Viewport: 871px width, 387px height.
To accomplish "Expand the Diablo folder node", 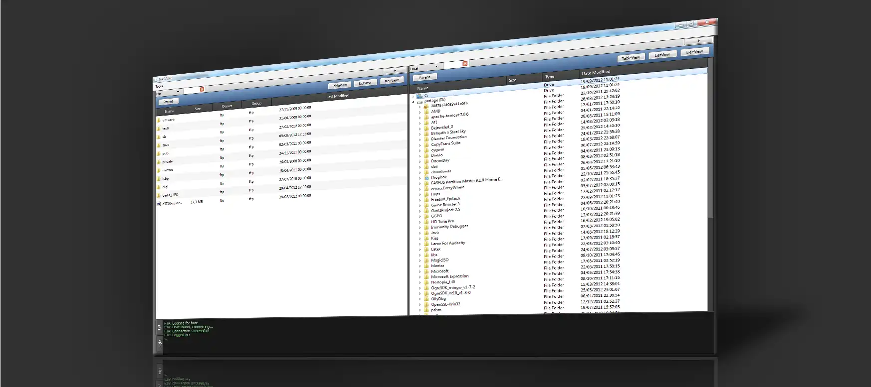I will click(420, 156).
